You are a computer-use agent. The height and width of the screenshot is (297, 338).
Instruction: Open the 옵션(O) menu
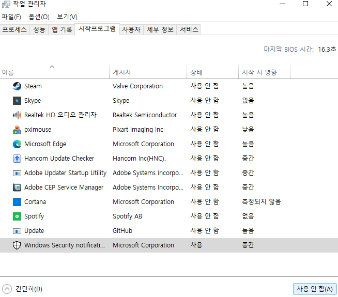(39, 17)
